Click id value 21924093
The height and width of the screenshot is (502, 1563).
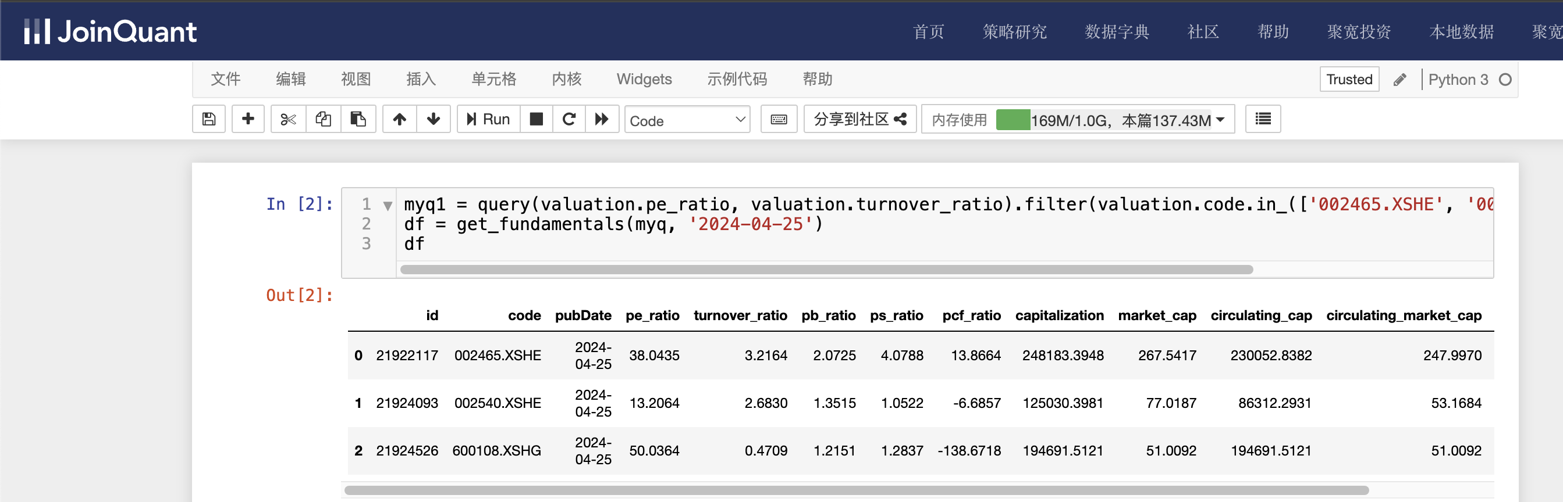tap(407, 403)
